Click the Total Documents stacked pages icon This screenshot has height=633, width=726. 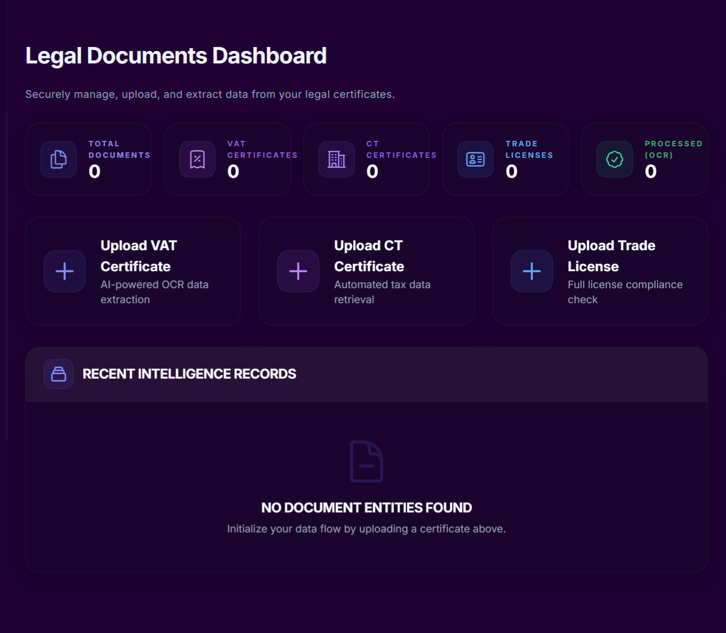[x=58, y=159]
